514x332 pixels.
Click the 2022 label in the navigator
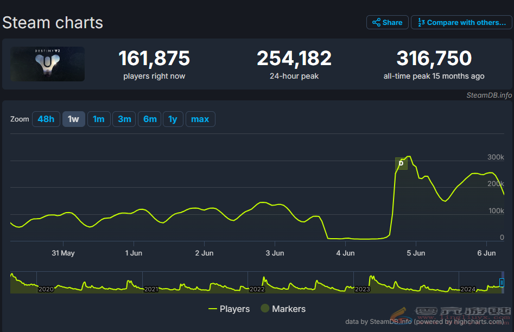pyautogui.click(x=257, y=289)
